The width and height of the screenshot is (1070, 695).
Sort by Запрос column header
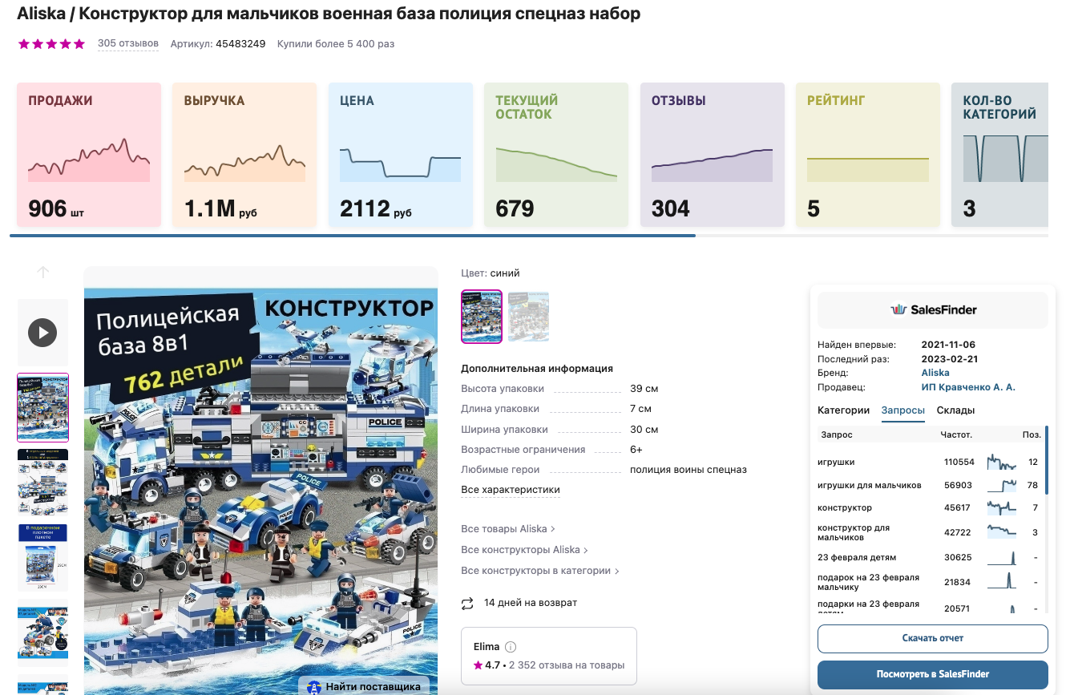(x=837, y=435)
